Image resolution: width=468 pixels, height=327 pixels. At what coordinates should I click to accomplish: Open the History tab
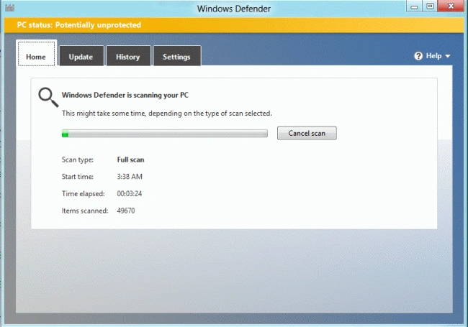(128, 55)
